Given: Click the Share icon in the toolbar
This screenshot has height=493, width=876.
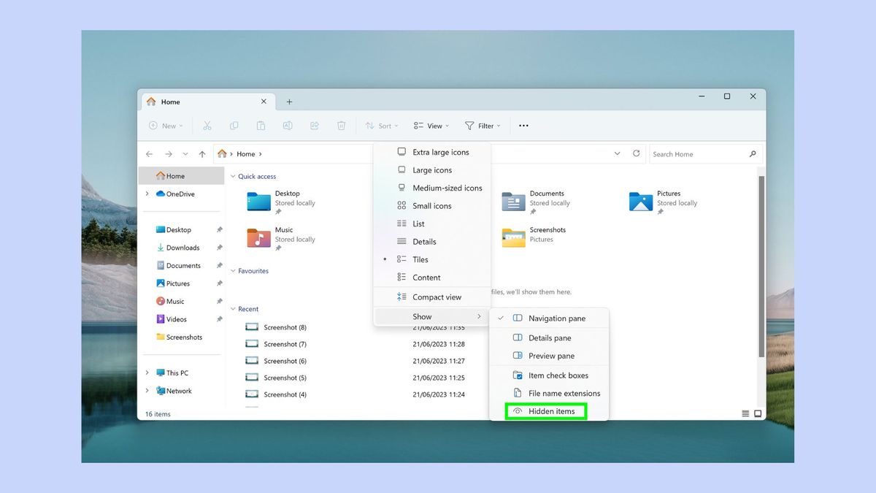Looking at the screenshot, I should click(314, 126).
